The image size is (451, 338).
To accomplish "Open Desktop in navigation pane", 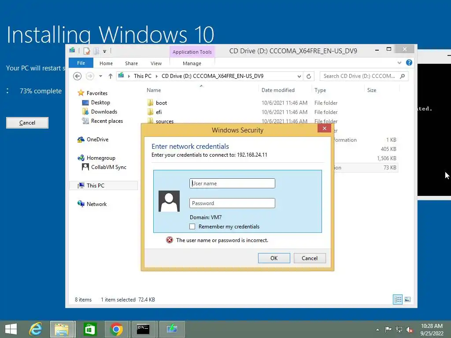I will pos(100,102).
